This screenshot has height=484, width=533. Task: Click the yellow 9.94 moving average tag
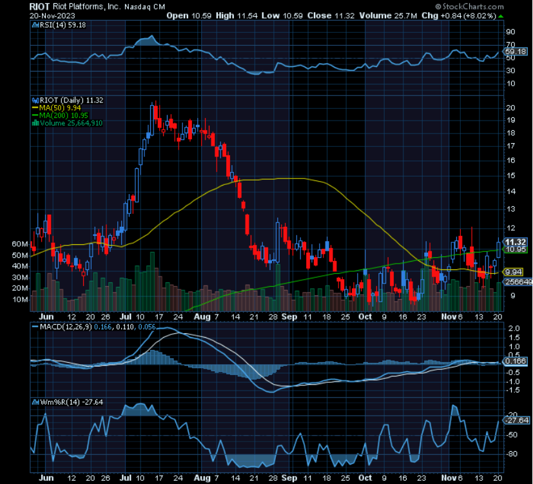click(x=512, y=273)
